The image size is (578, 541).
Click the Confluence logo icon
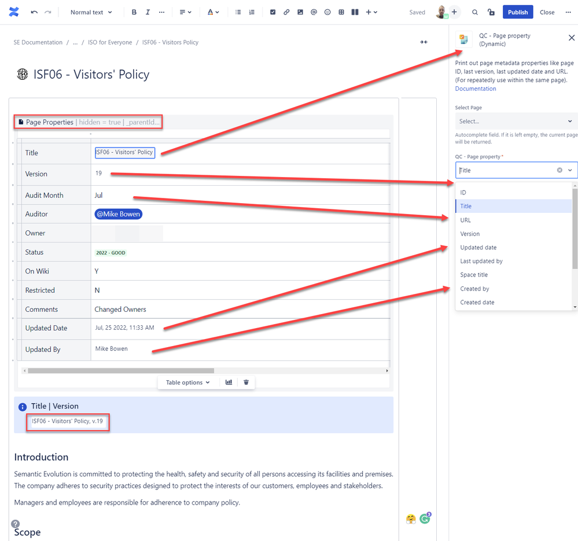pyautogui.click(x=14, y=12)
